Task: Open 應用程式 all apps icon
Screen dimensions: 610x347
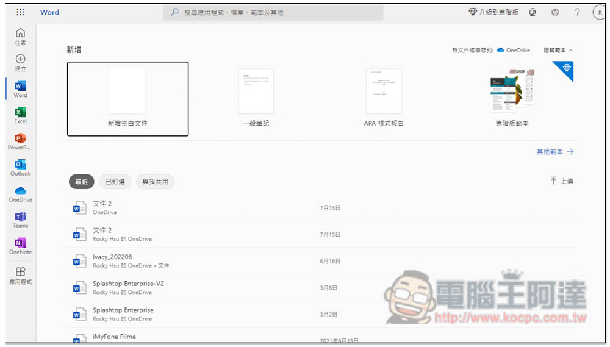Action: (x=20, y=275)
